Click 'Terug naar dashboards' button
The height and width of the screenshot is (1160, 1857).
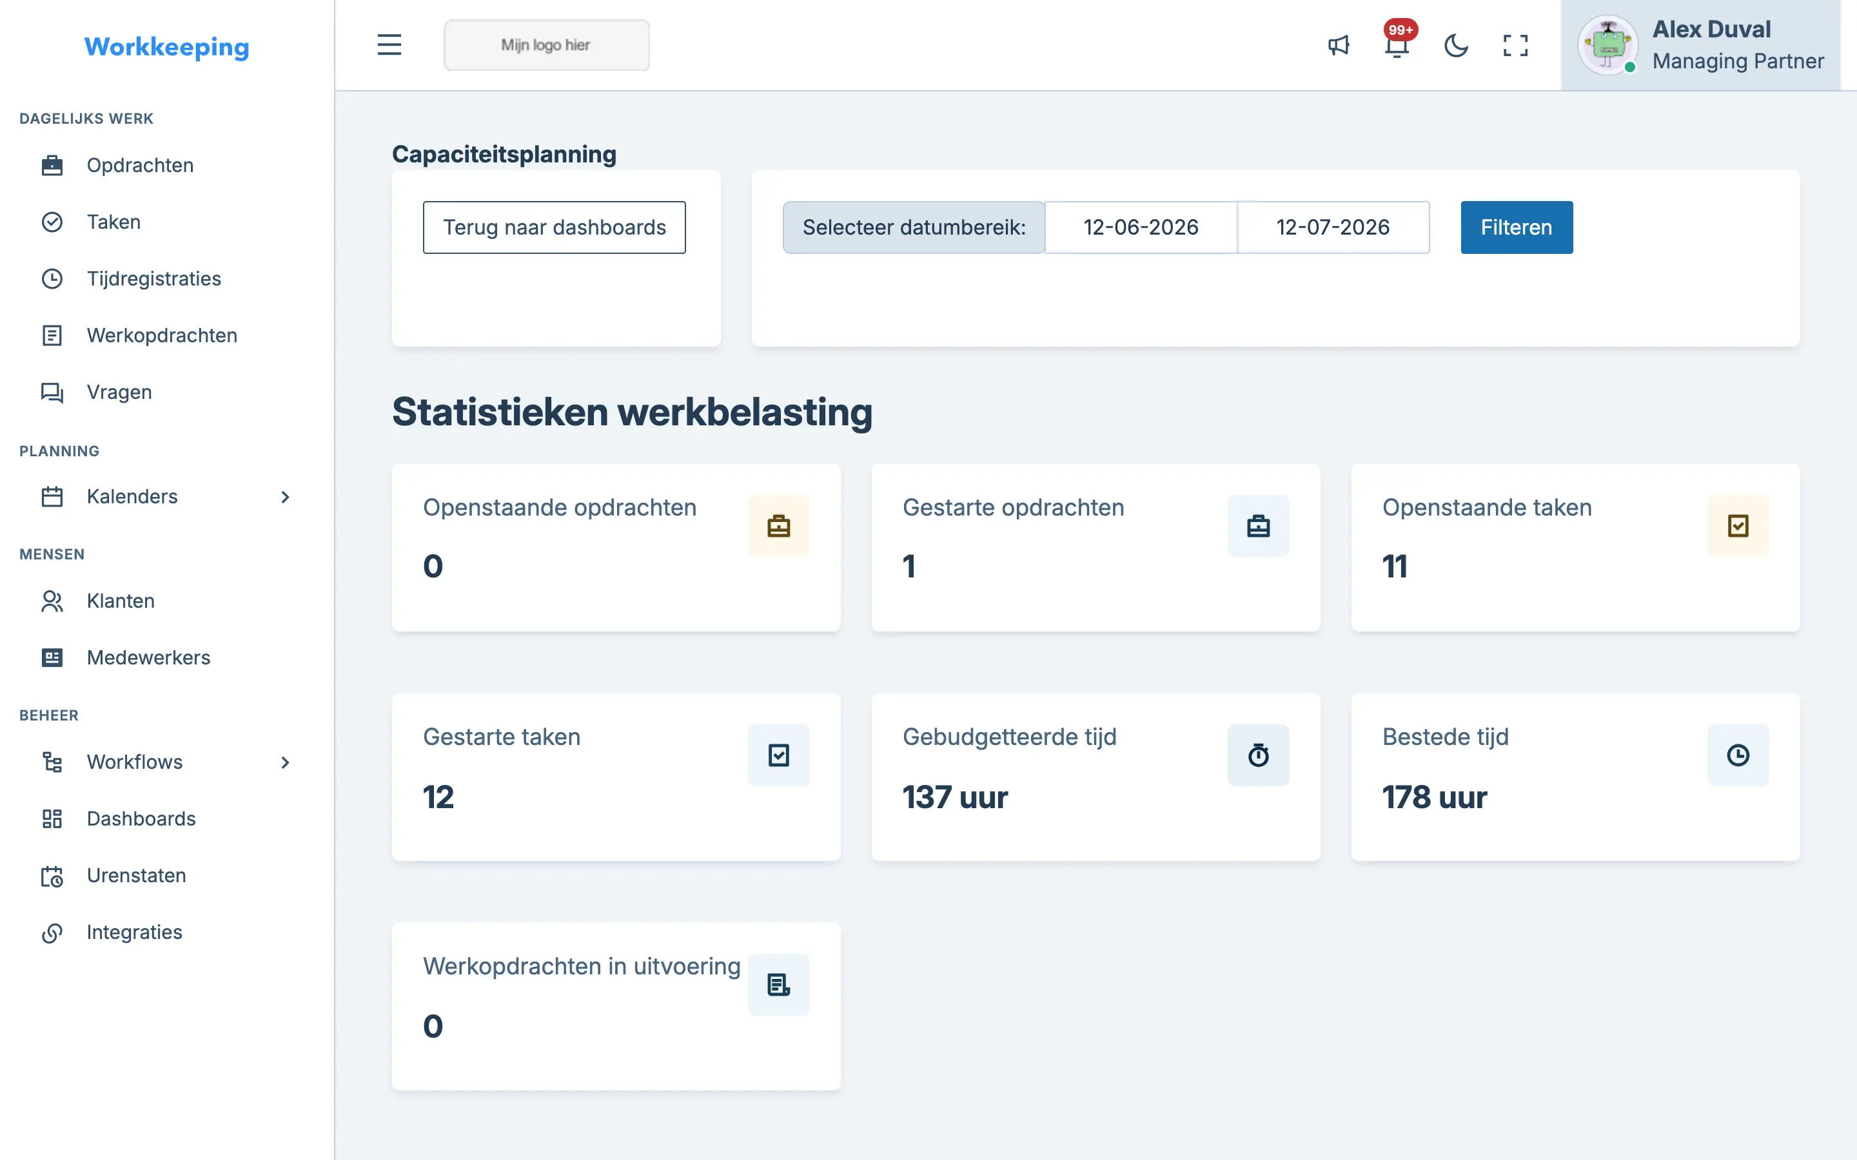554,227
